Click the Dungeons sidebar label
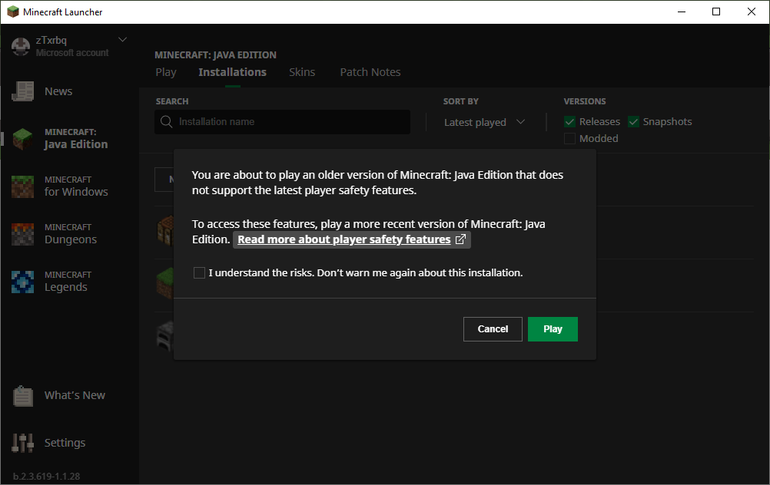Screen dimensions: 770x485 (x=71, y=239)
